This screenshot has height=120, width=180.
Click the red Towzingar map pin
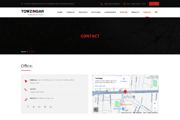point(125,92)
